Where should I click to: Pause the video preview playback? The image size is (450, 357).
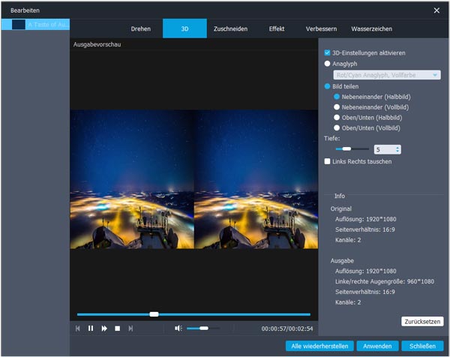pos(91,328)
